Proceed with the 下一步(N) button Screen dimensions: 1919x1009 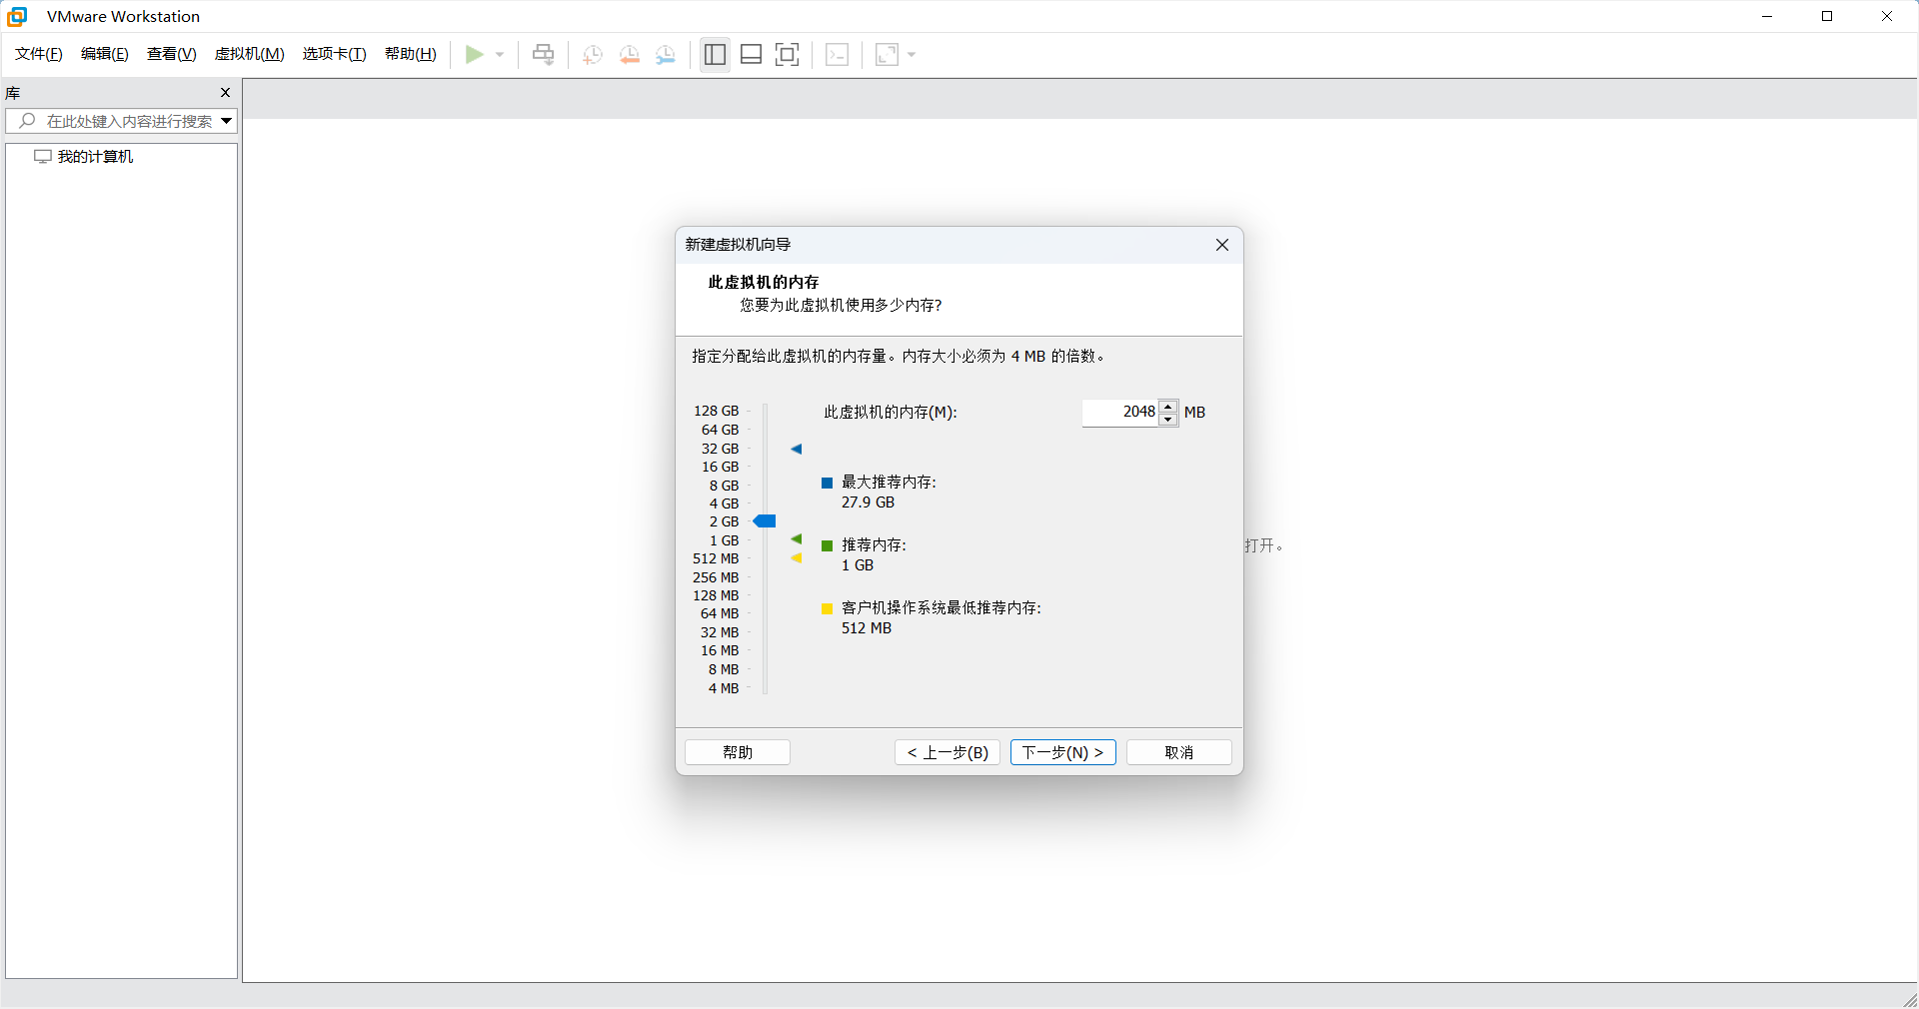[1063, 752]
